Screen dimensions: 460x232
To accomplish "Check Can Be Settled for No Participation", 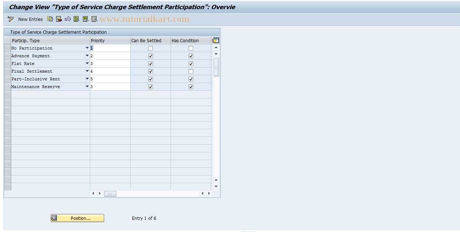I will click(x=150, y=48).
